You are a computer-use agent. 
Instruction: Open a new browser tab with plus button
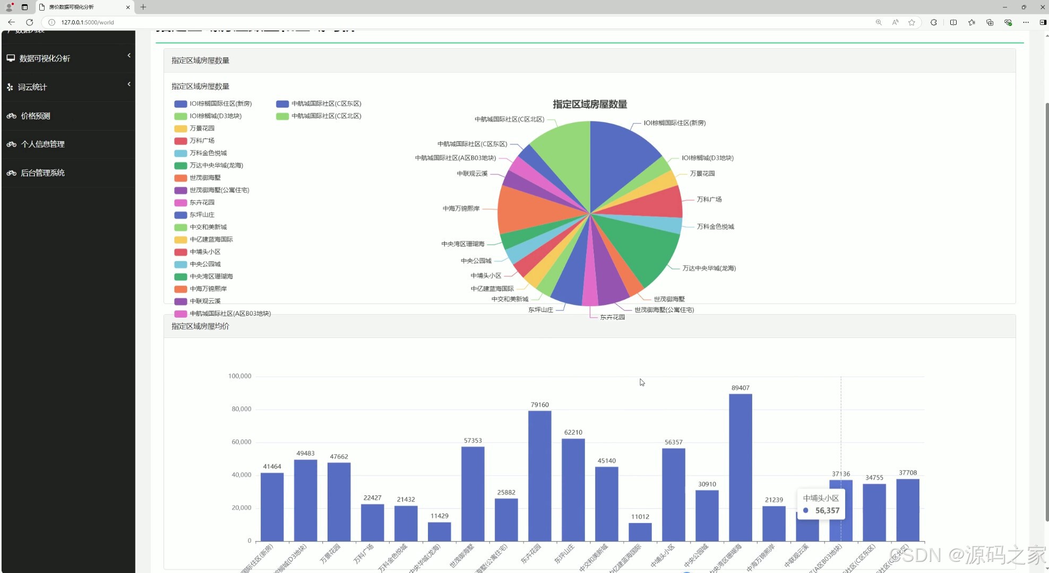(143, 7)
